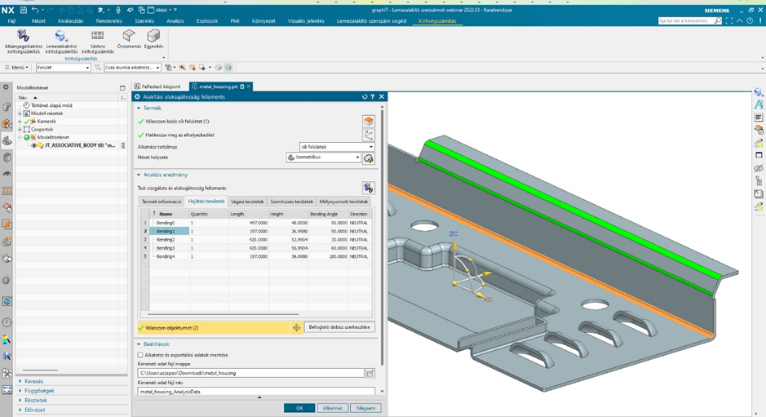The image size is (766, 417).
Task: Click the Lemezalkatrész költségszámítás icon
Action: [61, 37]
